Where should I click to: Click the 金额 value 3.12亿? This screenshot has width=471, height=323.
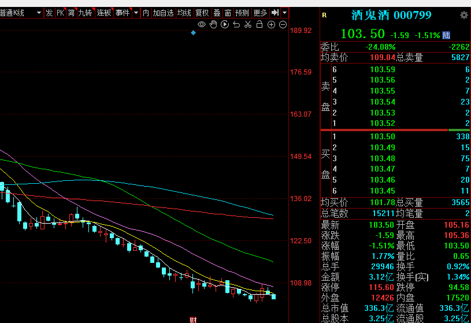pos(381,277)
